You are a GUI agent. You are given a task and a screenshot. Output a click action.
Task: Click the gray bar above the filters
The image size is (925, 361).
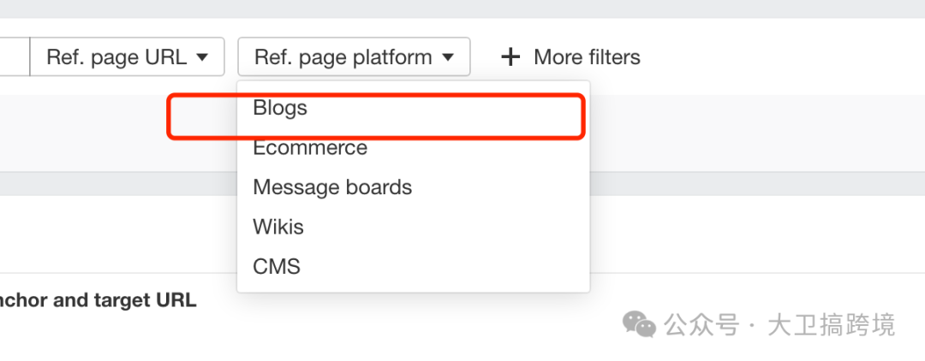click(462, 9)
